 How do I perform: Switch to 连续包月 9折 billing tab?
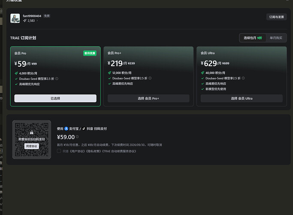tap(253, 38)
